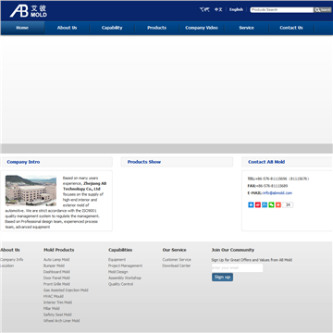Open more share options plus icon

(x=278, y=204)
